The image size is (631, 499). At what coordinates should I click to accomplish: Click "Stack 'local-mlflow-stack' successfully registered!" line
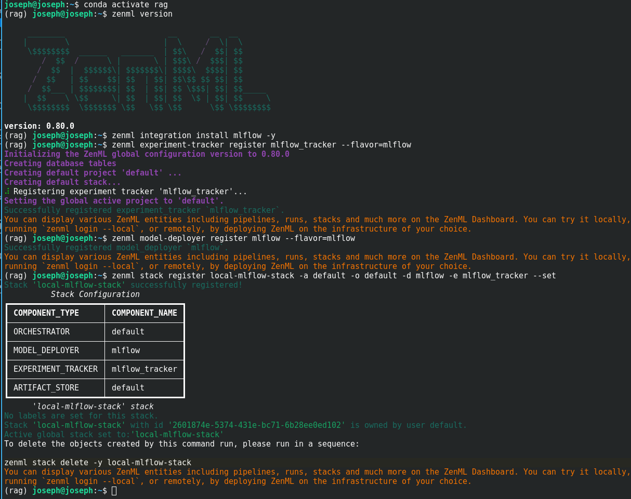pos(123,285)
